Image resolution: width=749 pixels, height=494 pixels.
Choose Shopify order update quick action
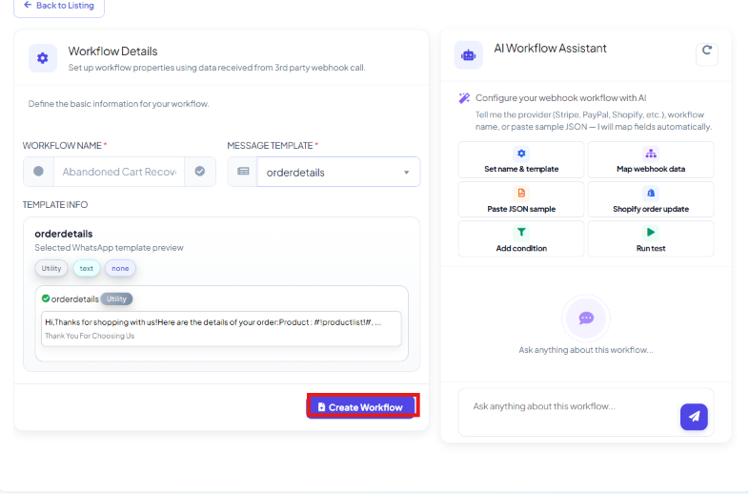(651, 199)
